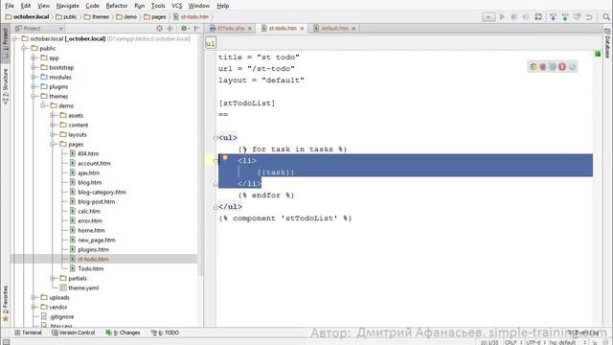Select 404.htm in the project tree
The height and width of the screenshot is (345, 613).
point(88,153)
